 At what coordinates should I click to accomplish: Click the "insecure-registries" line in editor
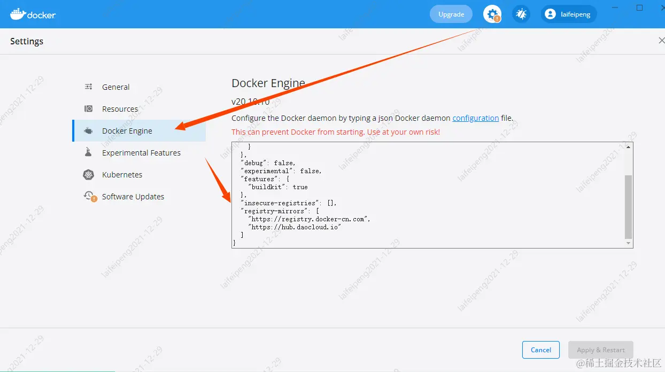[289, 203]
